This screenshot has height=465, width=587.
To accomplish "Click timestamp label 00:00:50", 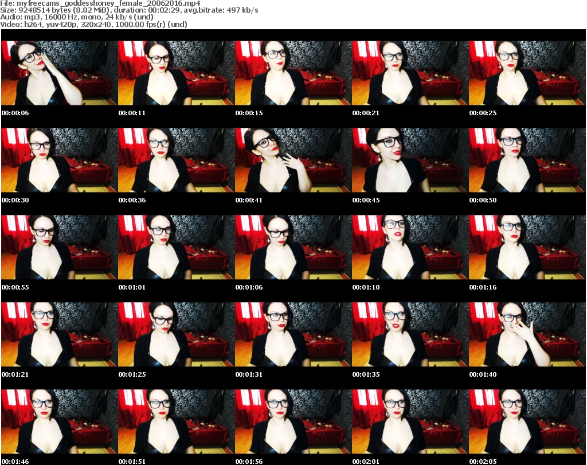I will click(x=483, y=200).
